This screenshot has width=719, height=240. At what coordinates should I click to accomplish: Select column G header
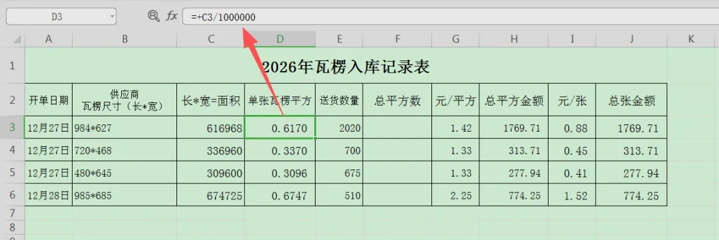[456, 39]
